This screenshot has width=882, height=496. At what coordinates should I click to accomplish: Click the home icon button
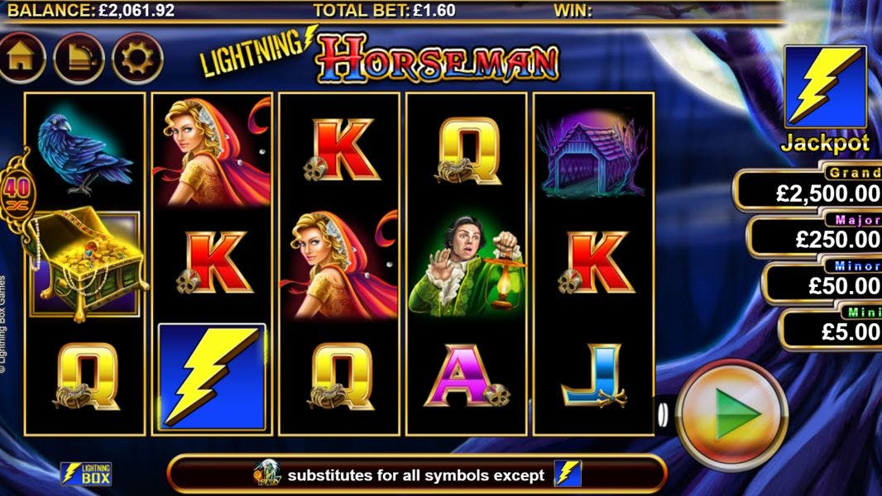click(21, 58)
